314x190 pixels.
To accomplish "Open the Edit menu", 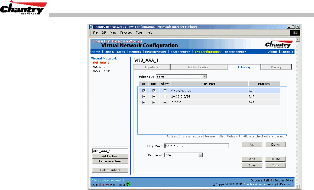I will pos(104,33).
